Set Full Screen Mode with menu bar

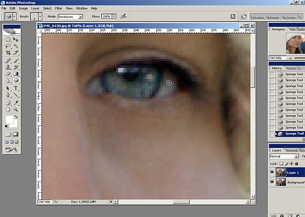tap(12, 142)
